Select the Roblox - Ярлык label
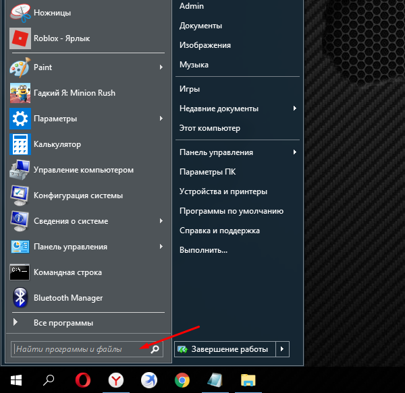 click(61, 38)
